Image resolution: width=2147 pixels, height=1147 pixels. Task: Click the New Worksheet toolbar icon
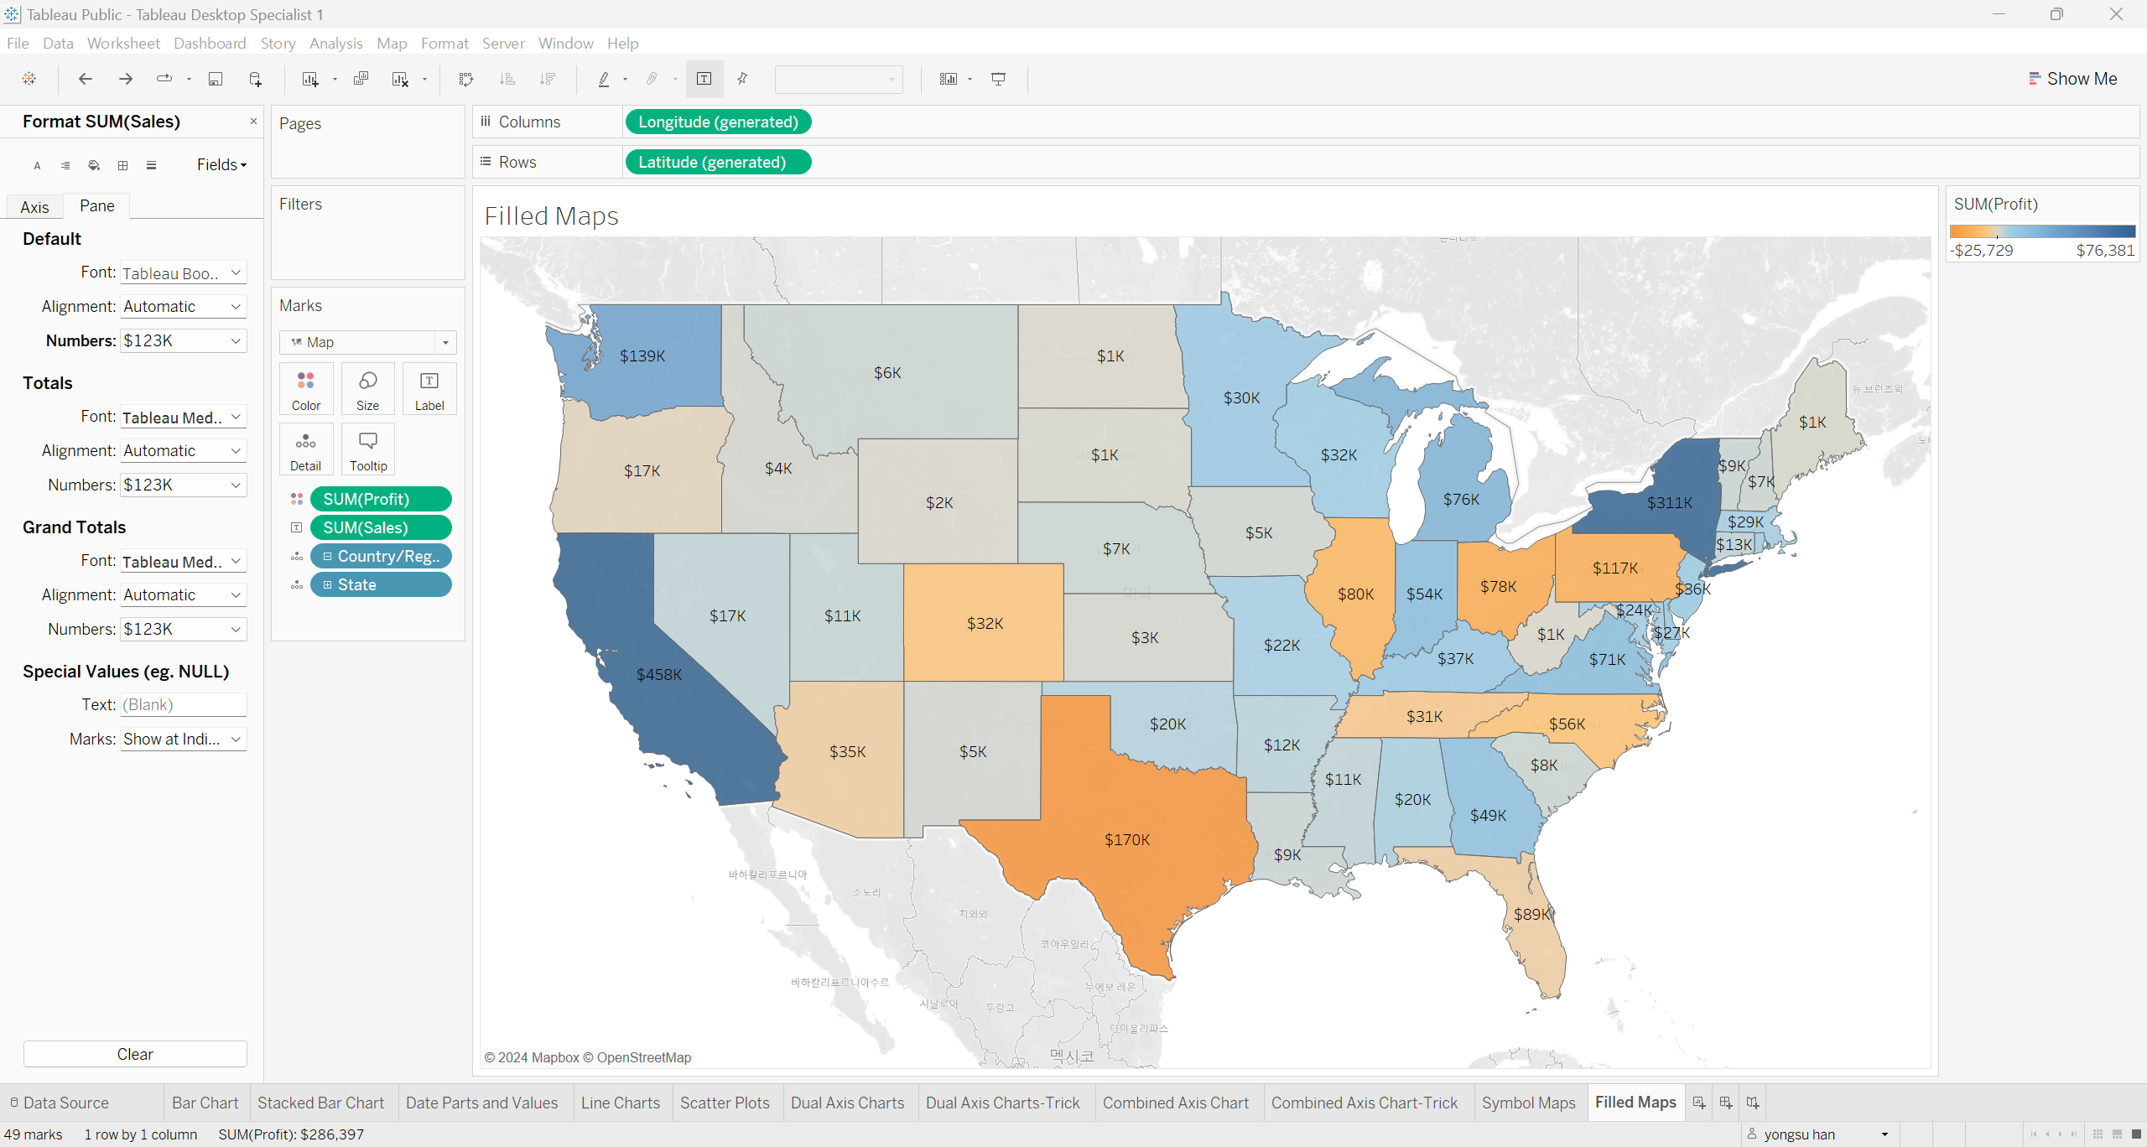click(310, 79)
